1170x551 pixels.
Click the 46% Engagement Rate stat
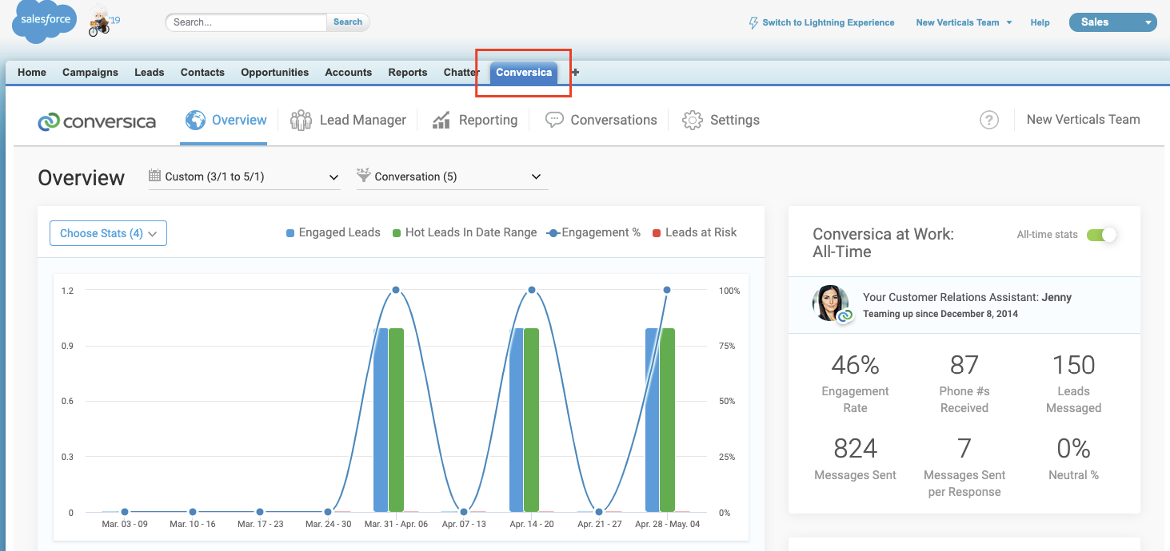tap(855, 383)
